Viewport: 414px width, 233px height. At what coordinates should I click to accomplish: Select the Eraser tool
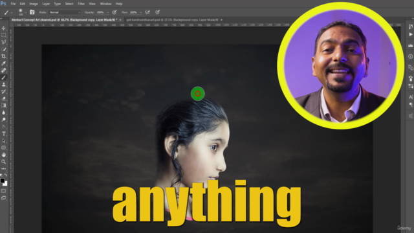point(3,98)
